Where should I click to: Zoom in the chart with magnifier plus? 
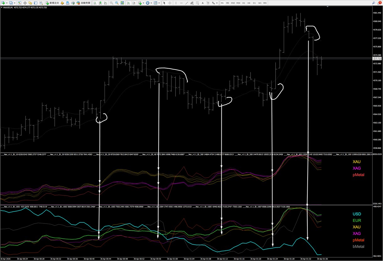point(111,3)
